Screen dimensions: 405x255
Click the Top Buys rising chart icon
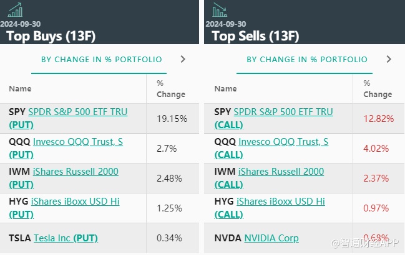(x=14, y=10)
